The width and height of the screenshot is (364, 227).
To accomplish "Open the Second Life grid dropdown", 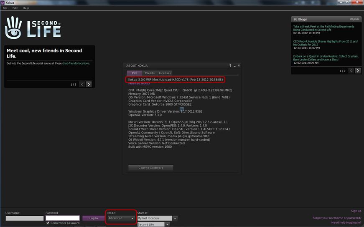I will pyautogui.click(x=167, y=224).
